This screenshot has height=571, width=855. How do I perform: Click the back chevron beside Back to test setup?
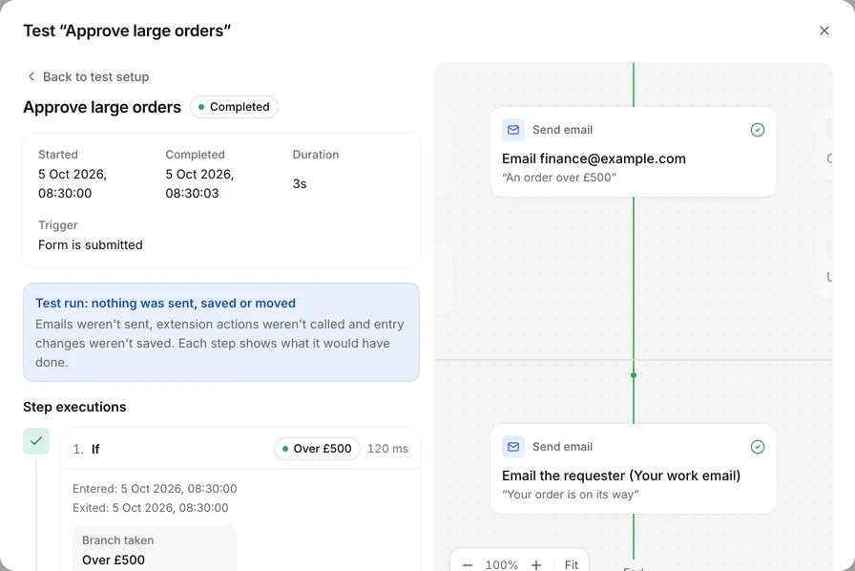[x=31, y=76]
